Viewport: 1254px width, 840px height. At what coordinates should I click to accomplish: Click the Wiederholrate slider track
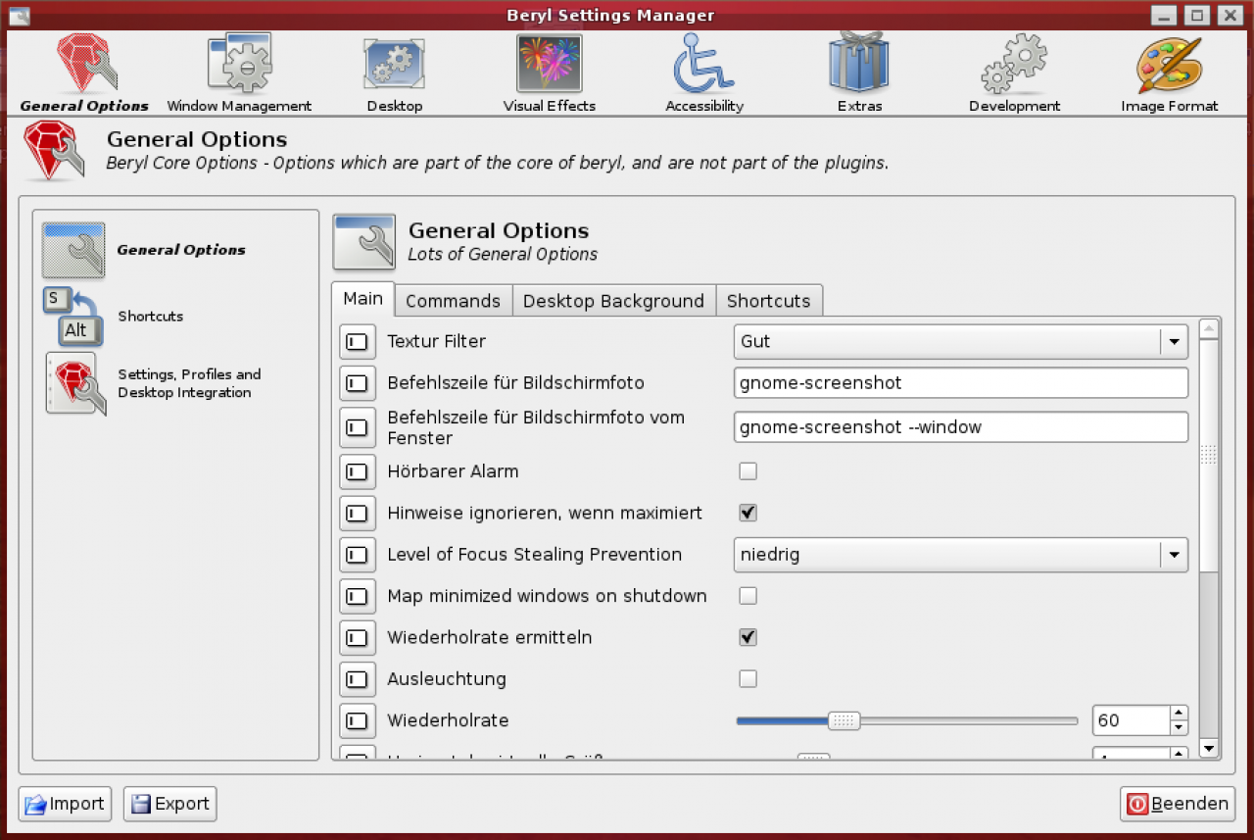tap(907, 721)
